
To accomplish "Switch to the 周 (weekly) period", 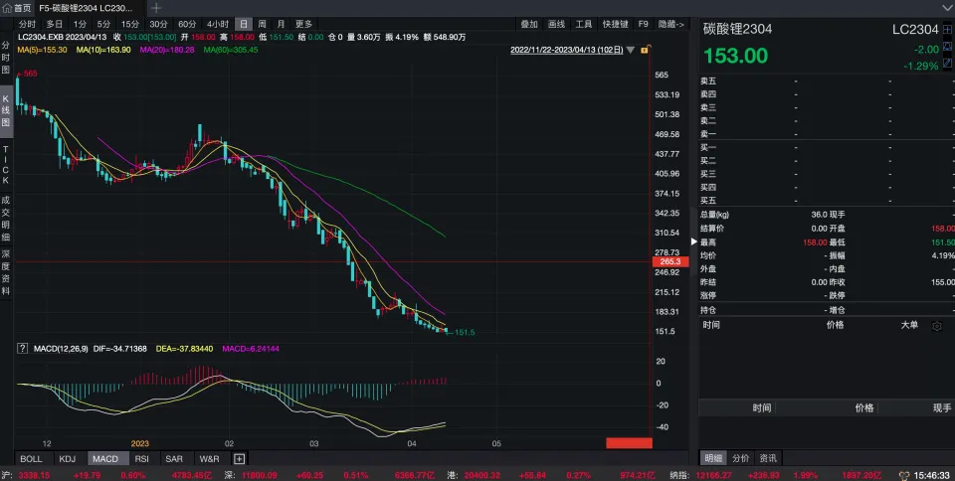I will coord(262,23).
